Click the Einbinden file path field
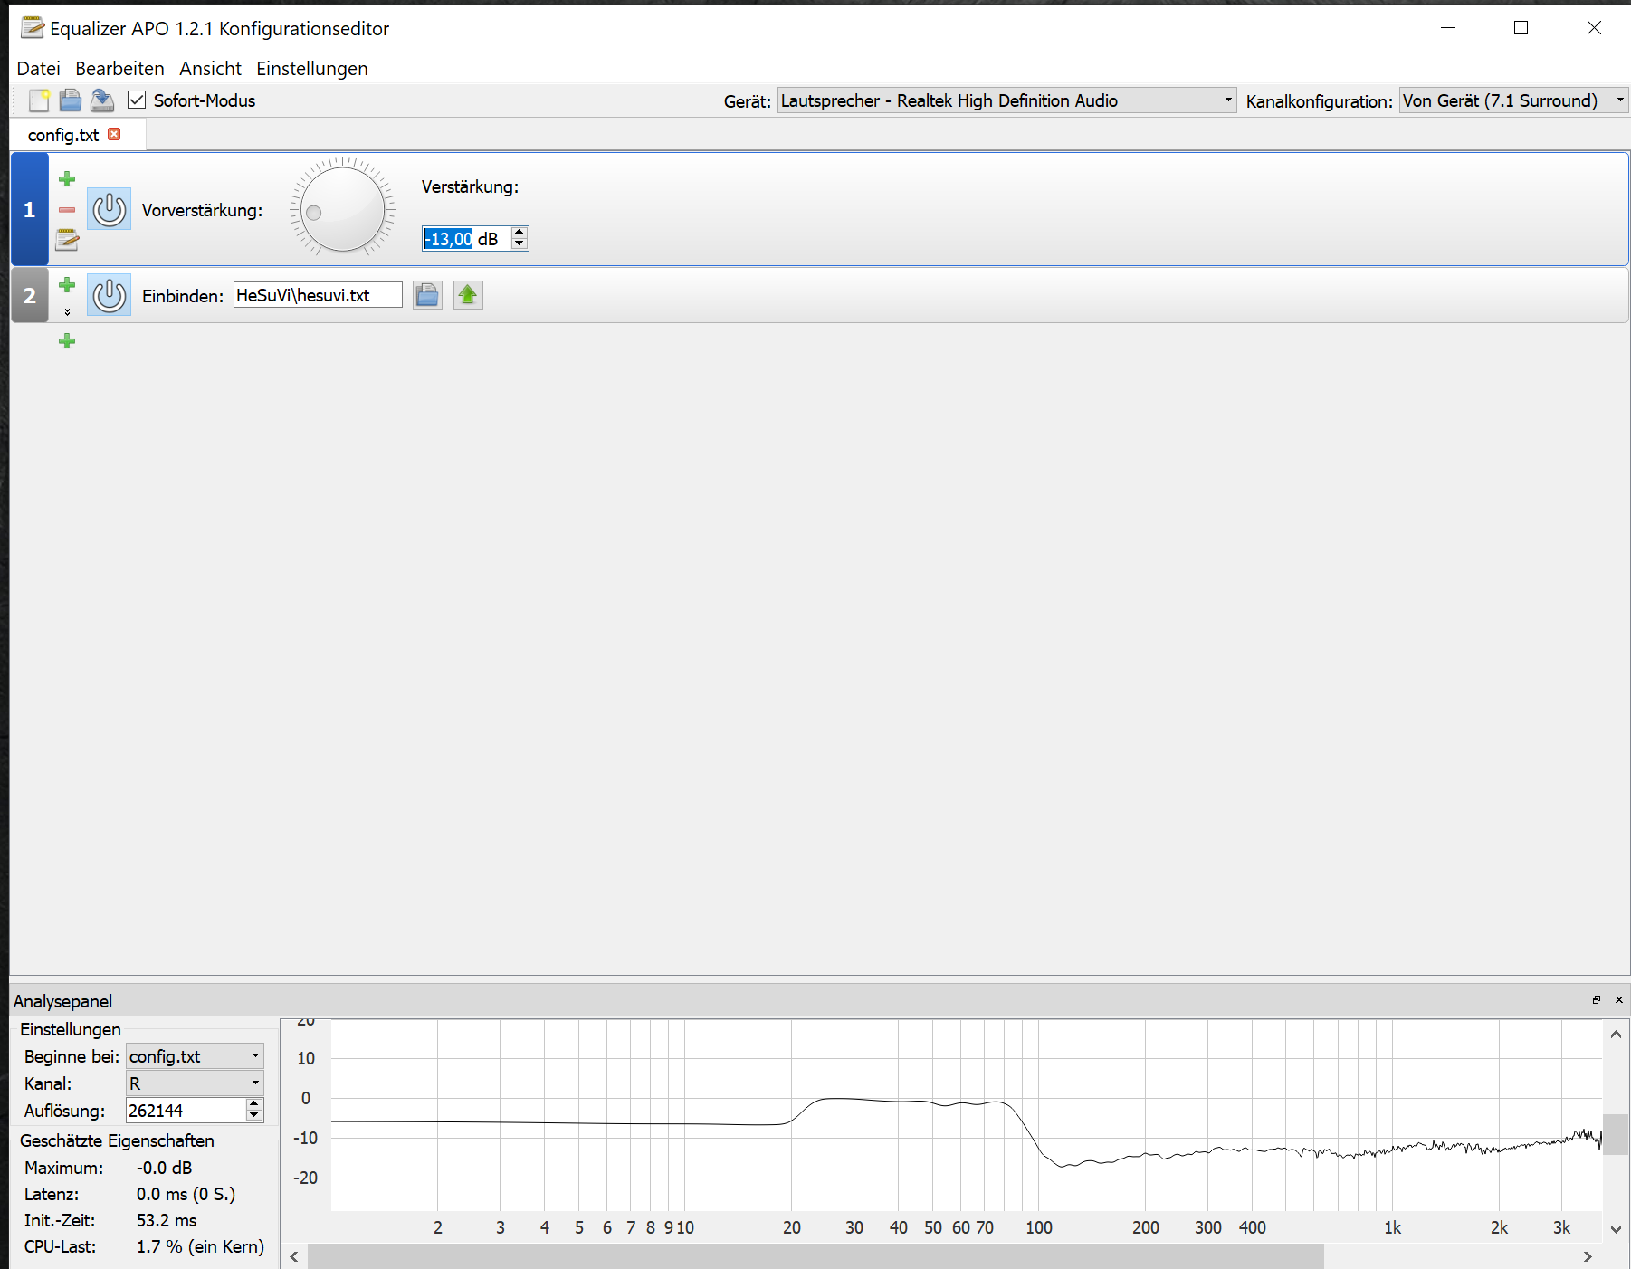1631x1269 pixels. (x=318, y=295)
